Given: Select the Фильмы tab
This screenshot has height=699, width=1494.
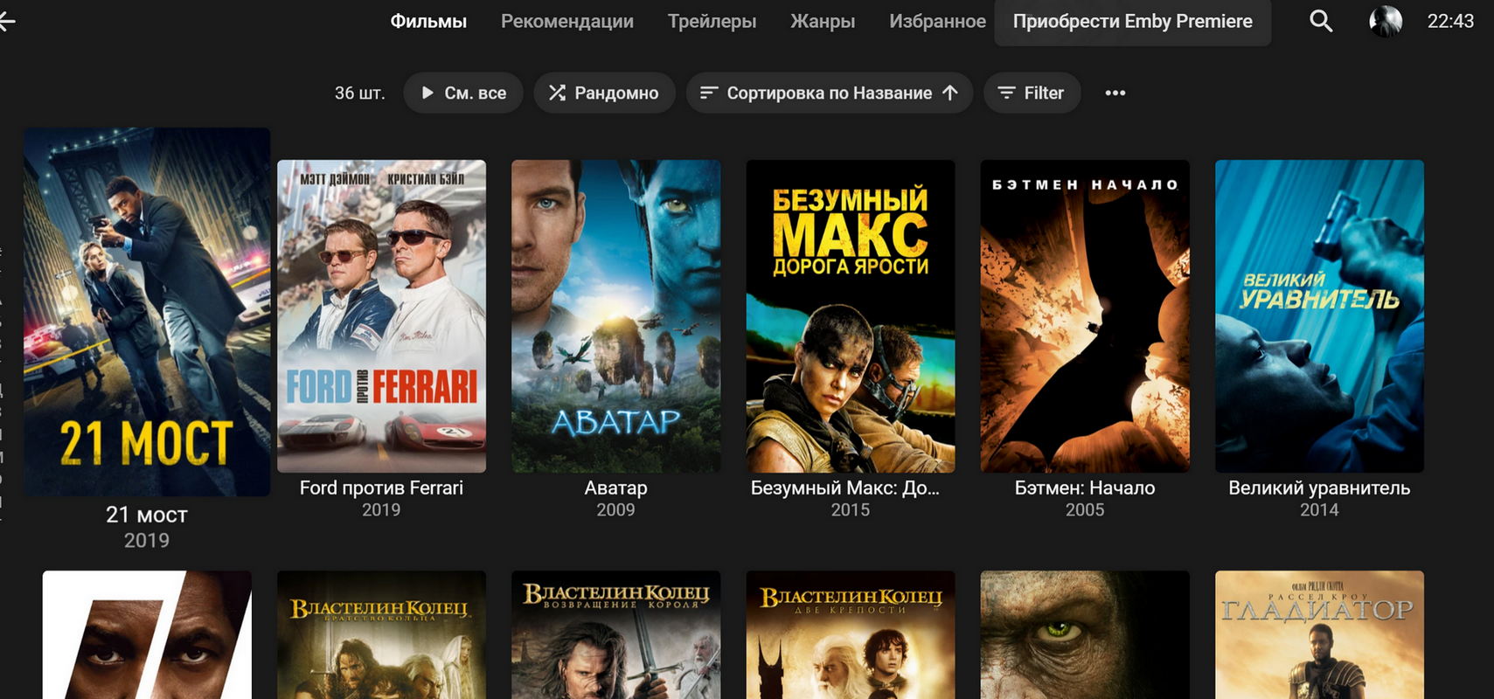Looking at the screenshot, I should [x=428, y=21].
